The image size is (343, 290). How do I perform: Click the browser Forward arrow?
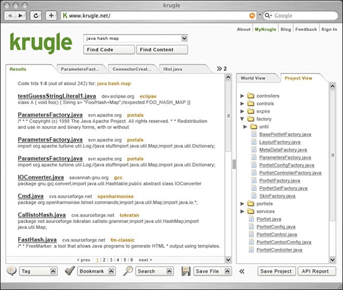[20, 16]
